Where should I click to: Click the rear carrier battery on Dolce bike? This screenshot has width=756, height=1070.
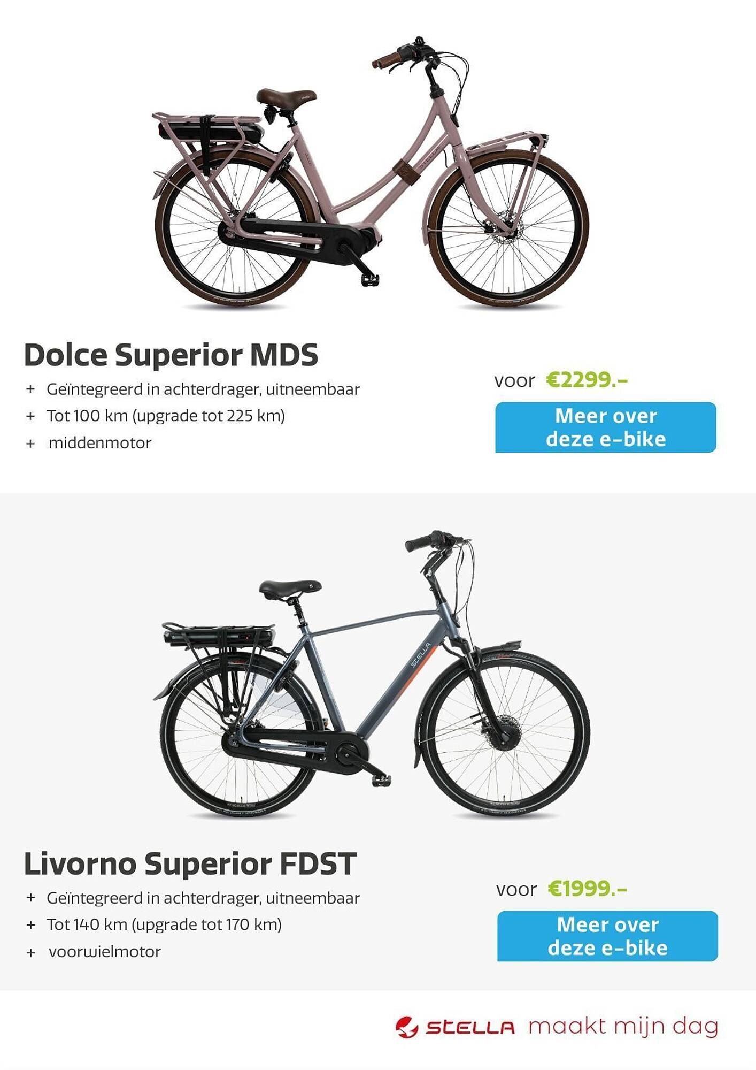pos(211,131)
